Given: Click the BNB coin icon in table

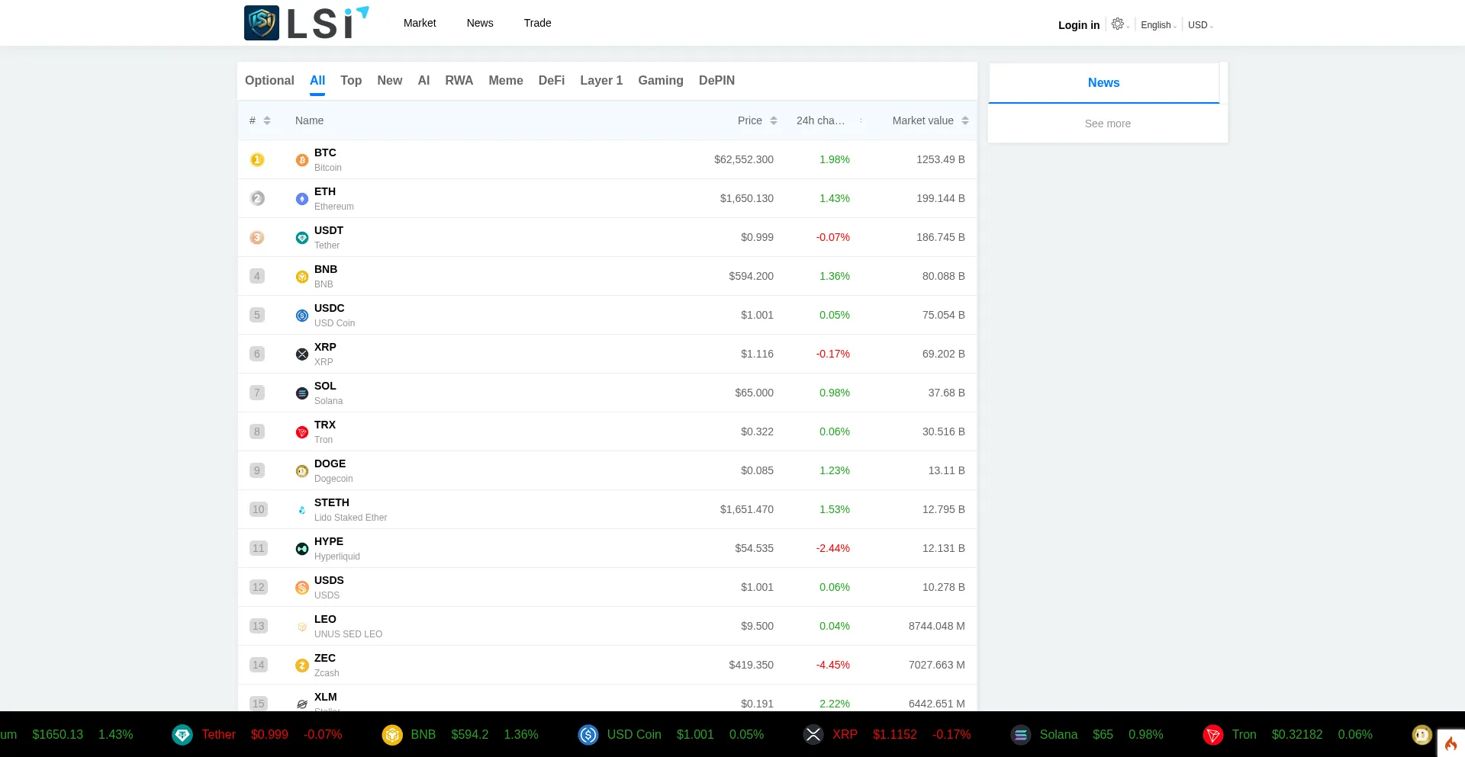Looking at the screenshot, I should [302, 277].
